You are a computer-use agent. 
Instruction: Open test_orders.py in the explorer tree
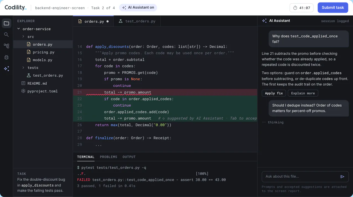[x=43, y=75]
